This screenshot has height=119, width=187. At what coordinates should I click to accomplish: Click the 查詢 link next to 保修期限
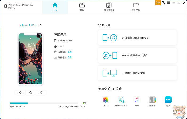click(69, 52)
